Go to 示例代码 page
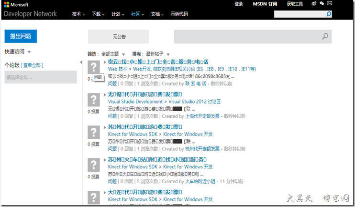 pos(179,14)
